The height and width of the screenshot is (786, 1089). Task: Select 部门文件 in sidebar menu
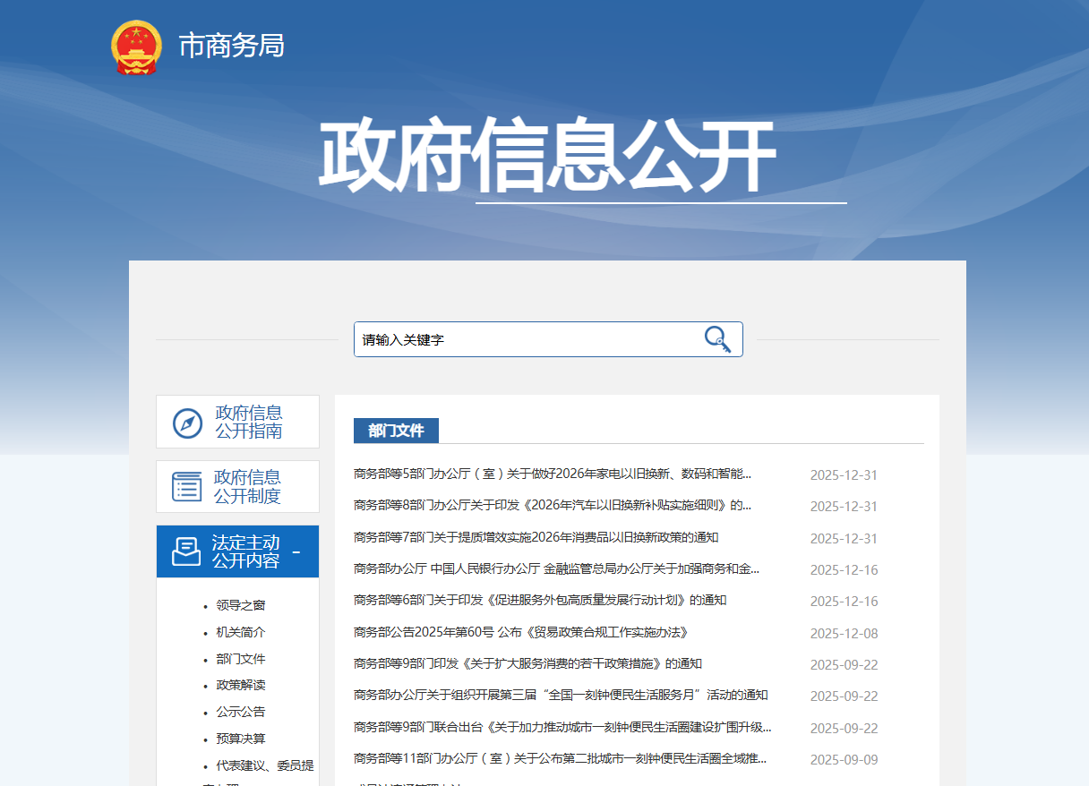tap(240, 659)
